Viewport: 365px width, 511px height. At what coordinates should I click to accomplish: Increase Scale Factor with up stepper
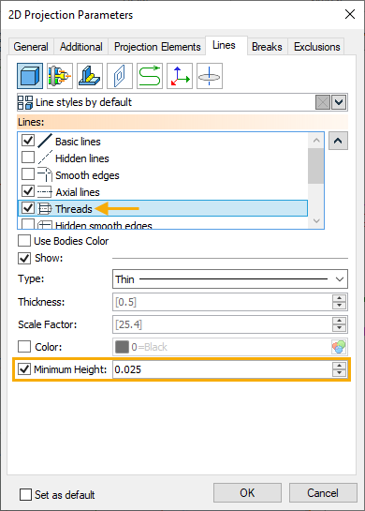tap(340, 321)
